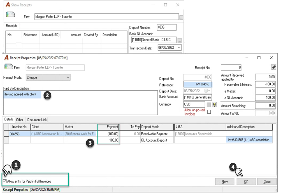Open the Deposit Date calendar dropdown
The image size is (281, 193).
coord(207,91)
